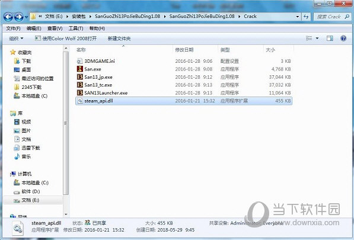Open the 查看(V) menu
This screenshot has width=354, height=240.
click(55, 28)
